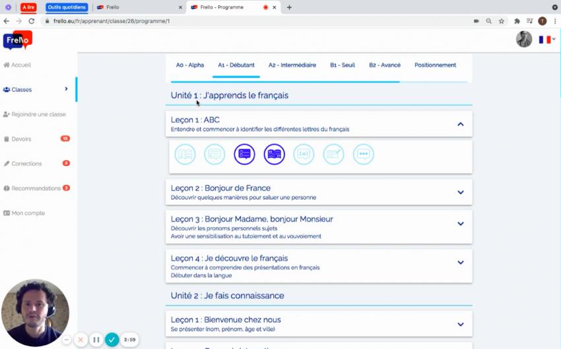Switch to the first Frello browser tab
The width and height of the screenshot is (561, 349).
coord(139,7)
